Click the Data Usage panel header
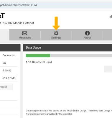 point(67,47)
